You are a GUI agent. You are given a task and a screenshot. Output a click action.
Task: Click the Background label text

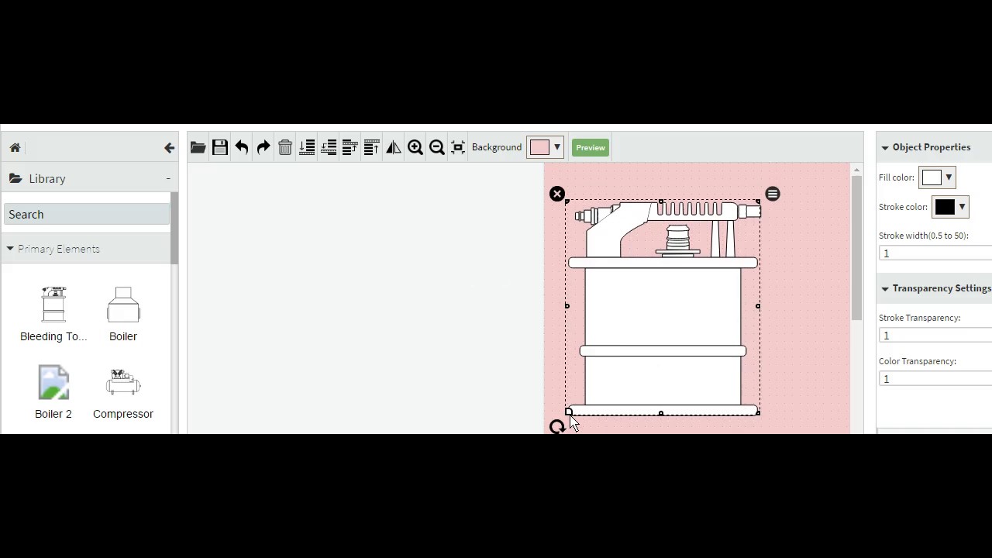coord(497,147)
